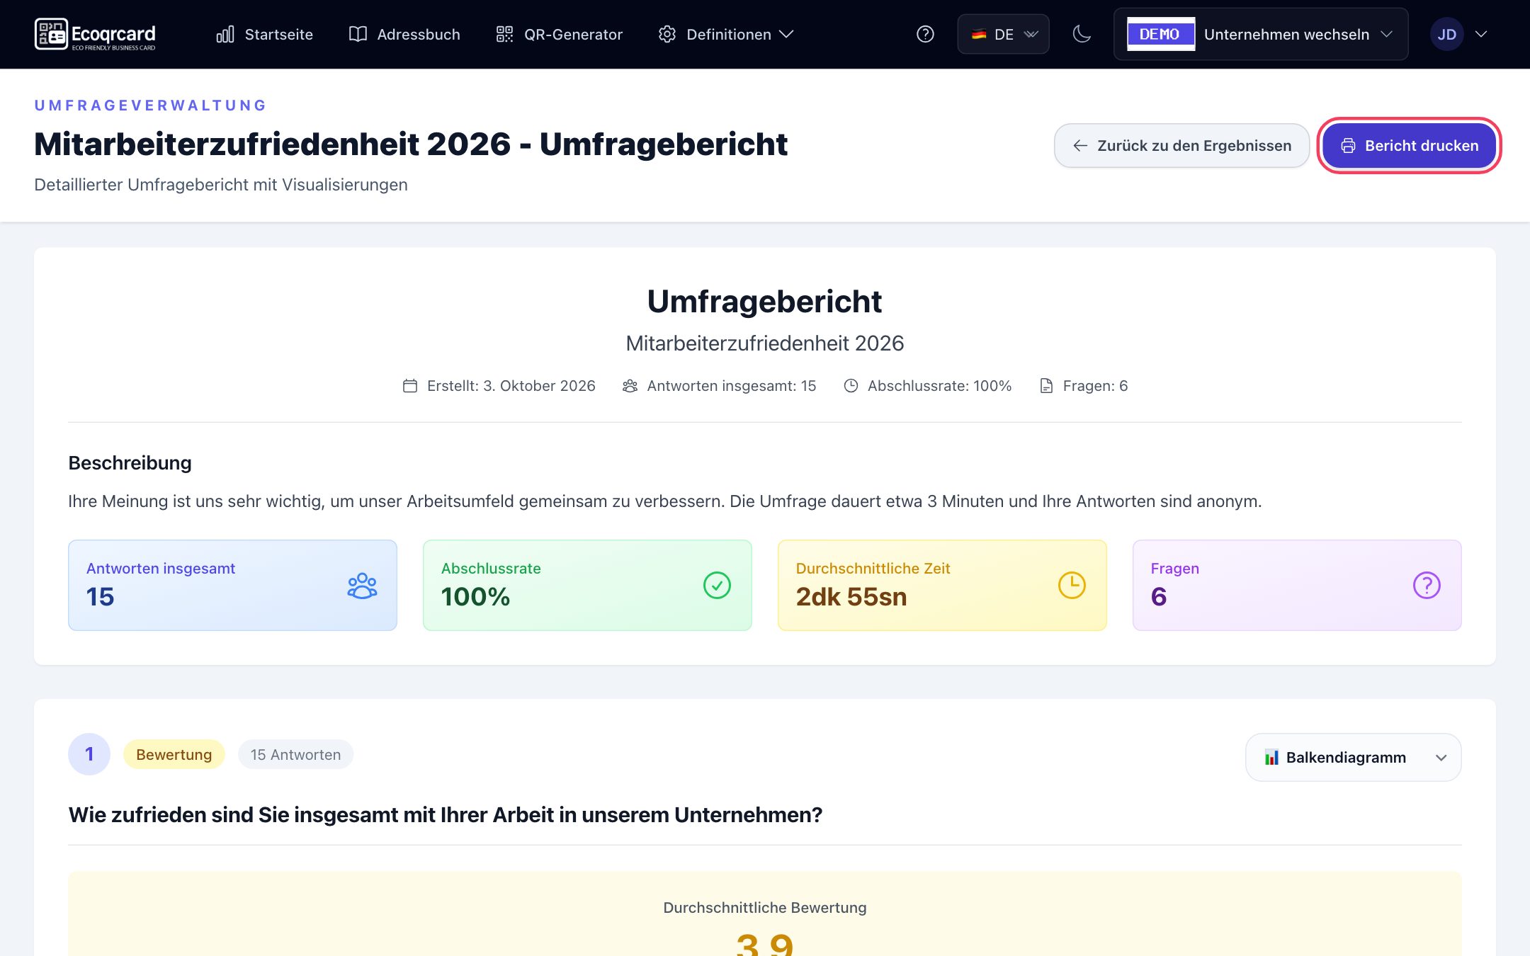Click the UMFRAGEVERWALTUNG breadcrumb label

pos(150,106)
